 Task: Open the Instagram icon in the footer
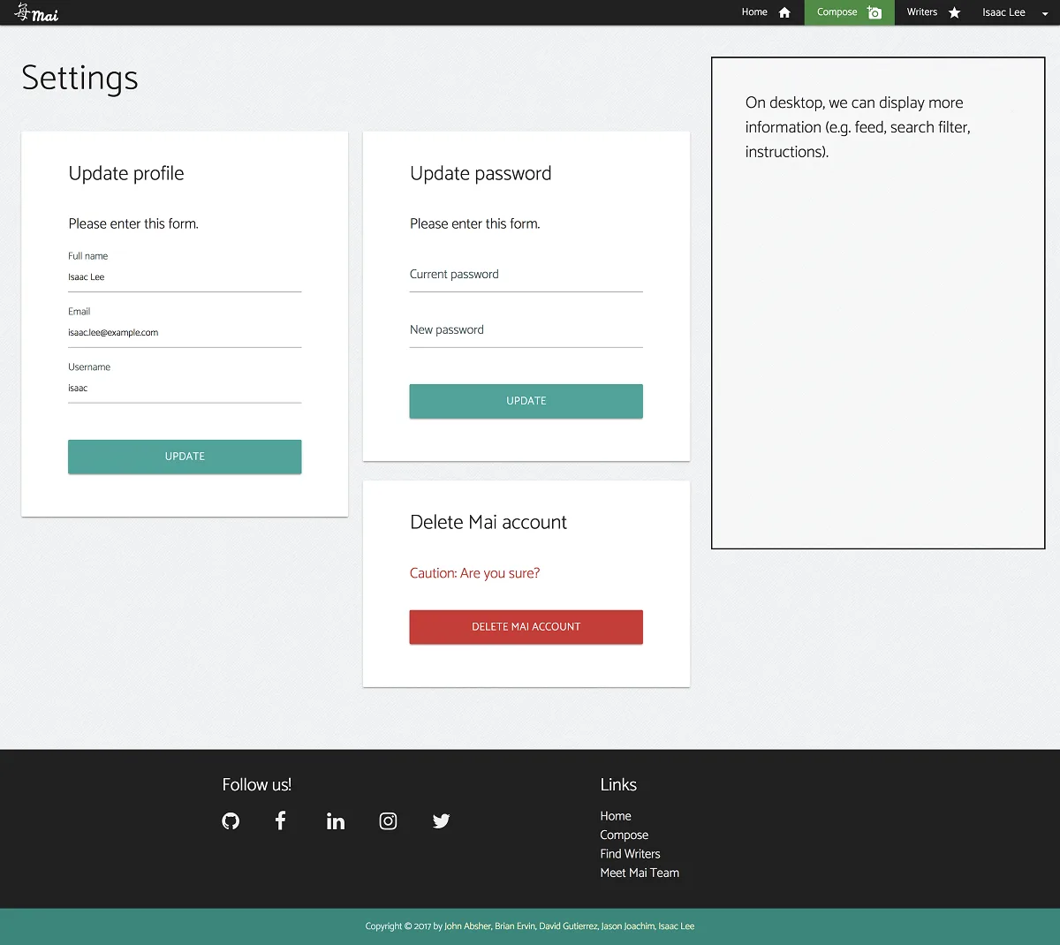coord(388,821)
